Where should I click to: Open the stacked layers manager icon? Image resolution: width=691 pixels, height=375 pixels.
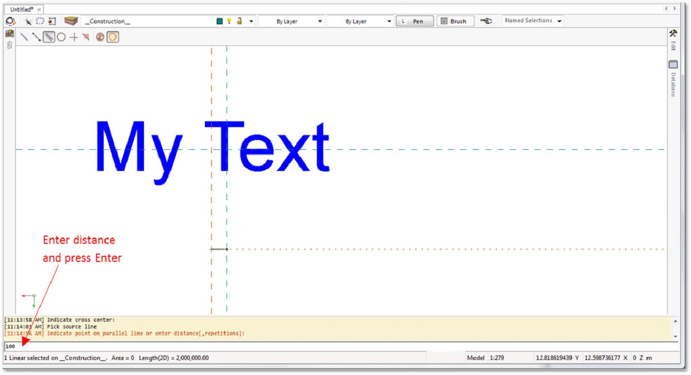pos(71,21)
